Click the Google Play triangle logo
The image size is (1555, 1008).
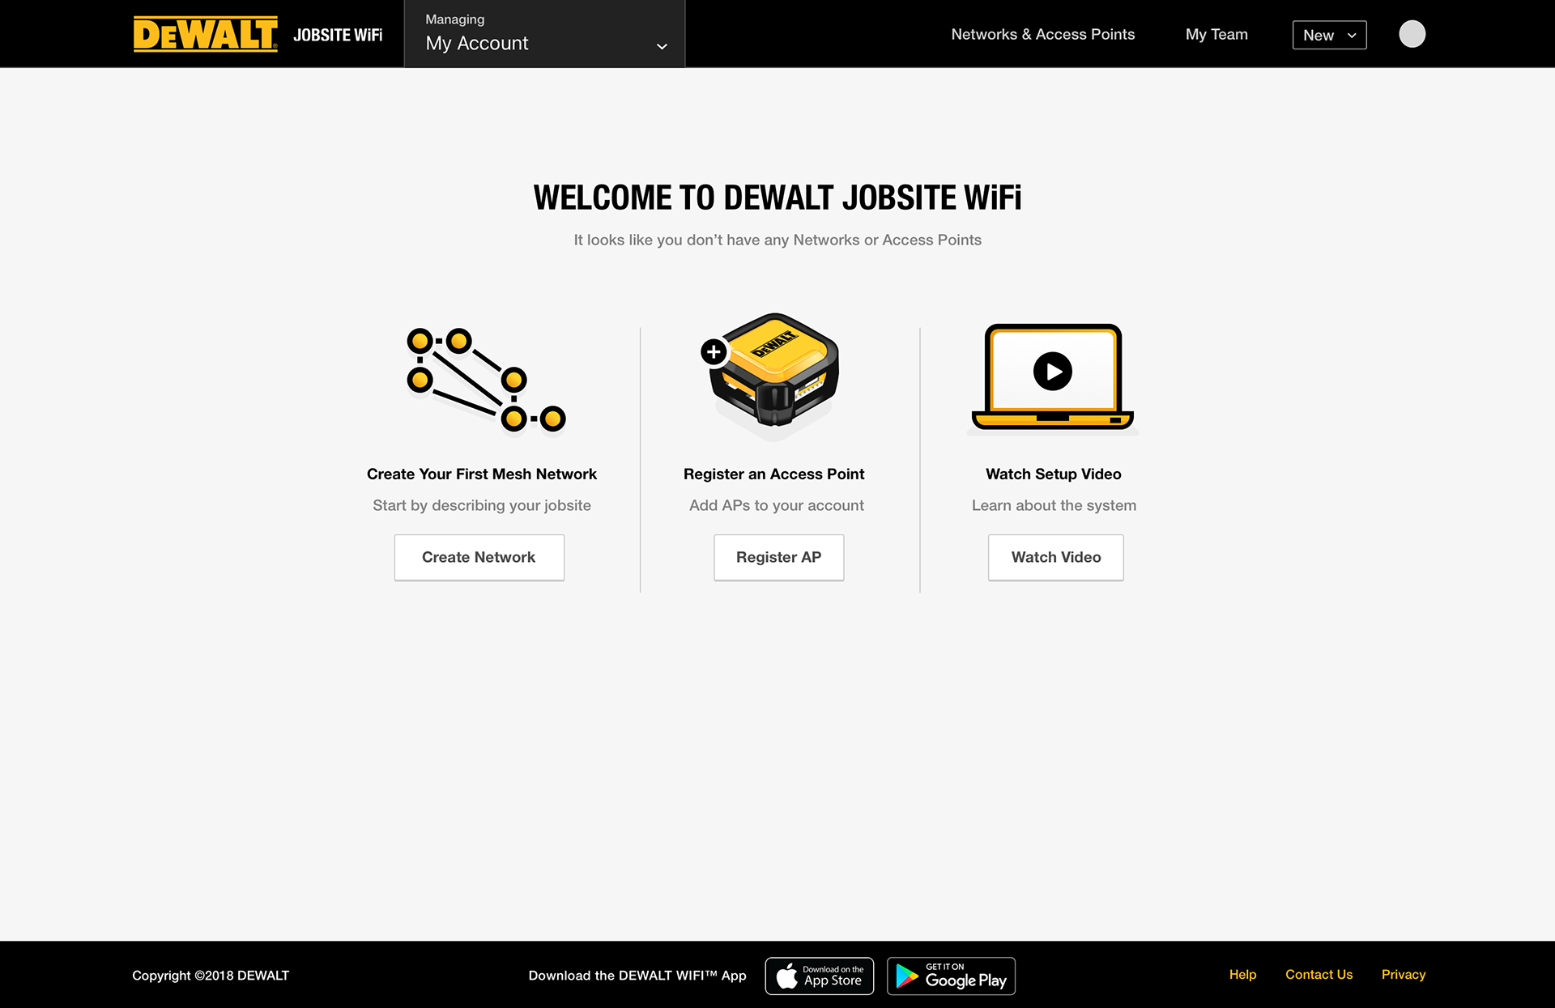pyautogui.click(x=907, y=976)
